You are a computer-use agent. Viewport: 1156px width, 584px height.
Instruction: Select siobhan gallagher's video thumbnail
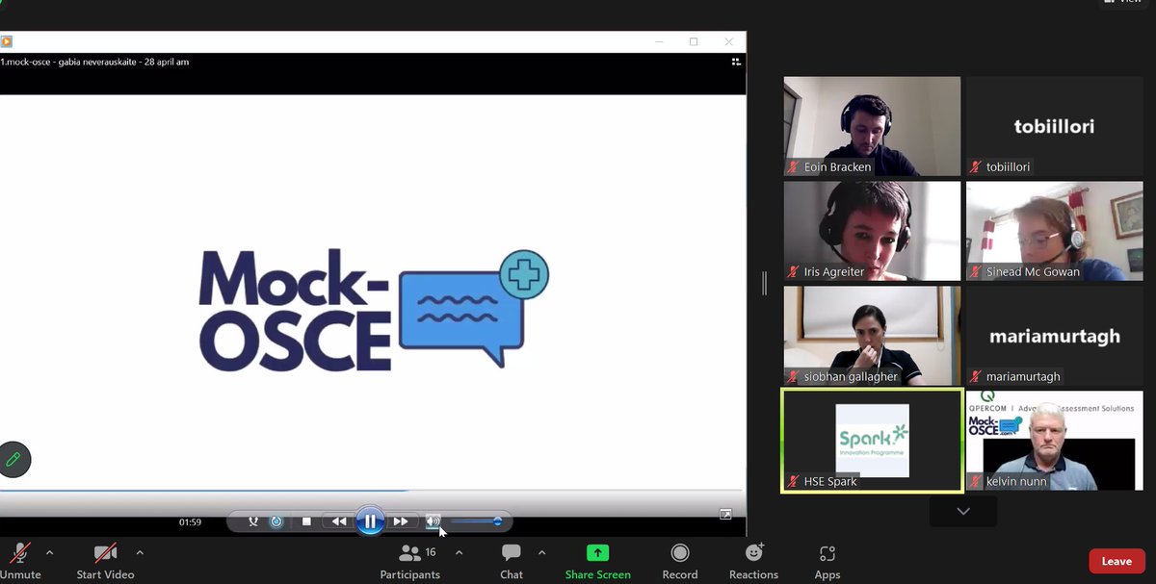coord(872,336)
